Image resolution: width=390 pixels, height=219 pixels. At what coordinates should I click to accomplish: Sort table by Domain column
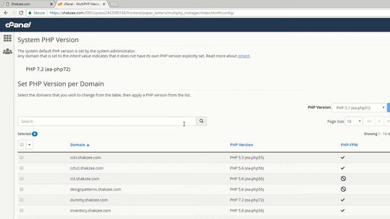(x=80, y=145)
